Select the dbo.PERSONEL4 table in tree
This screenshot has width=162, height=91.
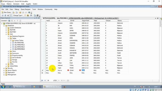click(x=19, y=49)
